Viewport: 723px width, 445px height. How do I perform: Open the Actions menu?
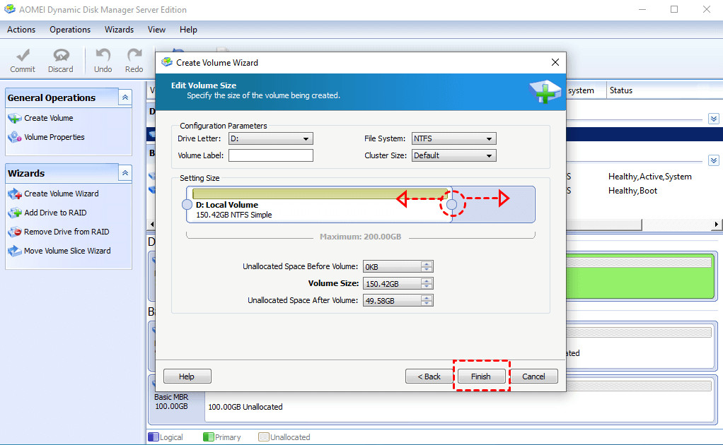21,30
